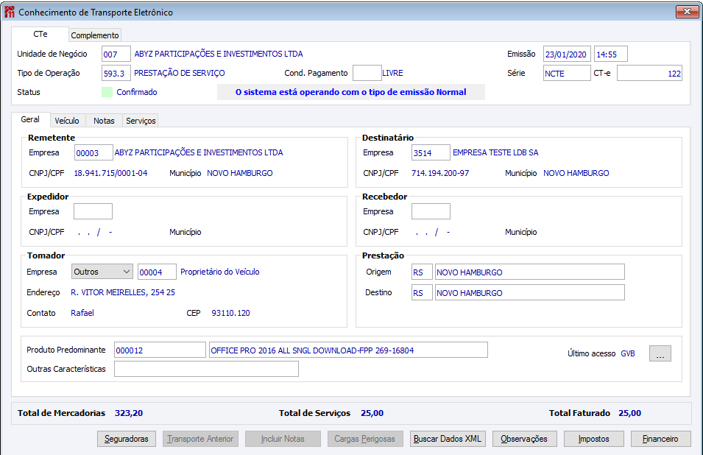Click Destinatário CPF 714.194.200-97
The width and height of the screenshot is (703, 455).
[x=440, y=173]
